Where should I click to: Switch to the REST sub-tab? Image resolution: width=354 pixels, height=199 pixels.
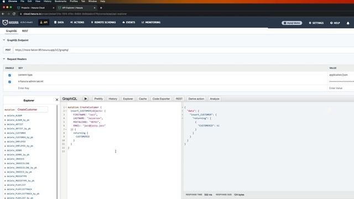[25, 31]
